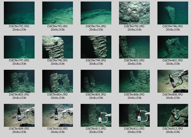Click the DSCN4810.JPG thumbnail
192x138 pixels.
pyautogui.click(x=58, y=115)
